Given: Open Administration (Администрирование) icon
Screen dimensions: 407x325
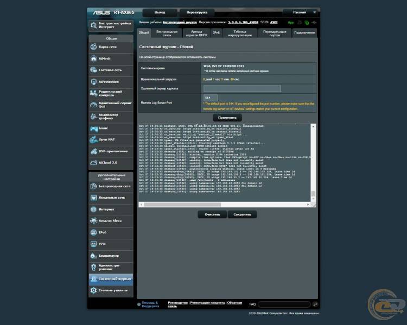Looking at the screenshot, I should (93, 267).
